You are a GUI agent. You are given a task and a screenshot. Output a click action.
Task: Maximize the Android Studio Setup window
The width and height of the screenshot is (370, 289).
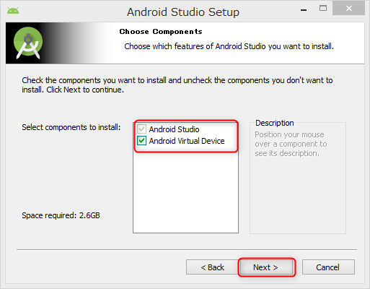click(x=323, y=9)
